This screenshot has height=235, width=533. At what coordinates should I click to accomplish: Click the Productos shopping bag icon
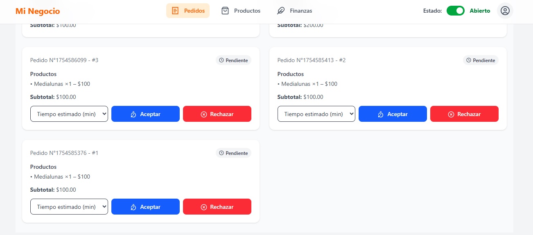[225, 11]
